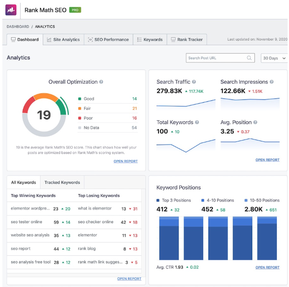The width and height of the screenshot is (289, 287).
Task: Click the '122.66K' impressions value
Action: click(x=233, y=91)
